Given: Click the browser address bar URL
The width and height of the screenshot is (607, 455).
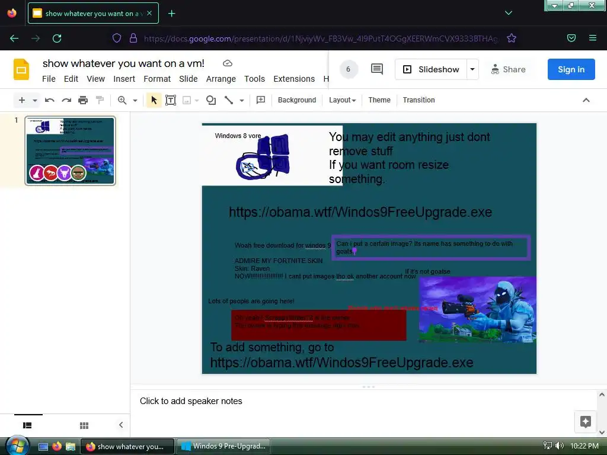Looking at the screenshot, I should click(x=321, y=39).
